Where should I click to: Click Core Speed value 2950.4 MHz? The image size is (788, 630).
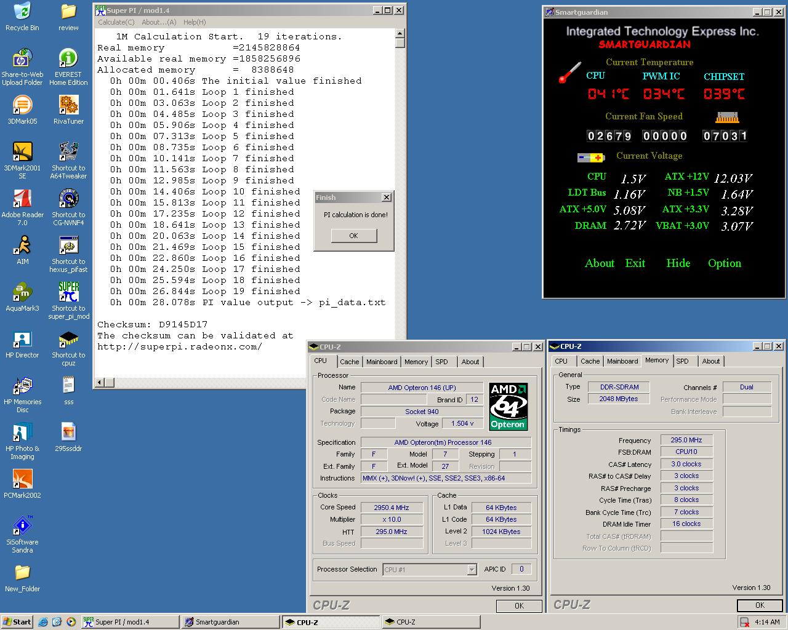point(392,508)
